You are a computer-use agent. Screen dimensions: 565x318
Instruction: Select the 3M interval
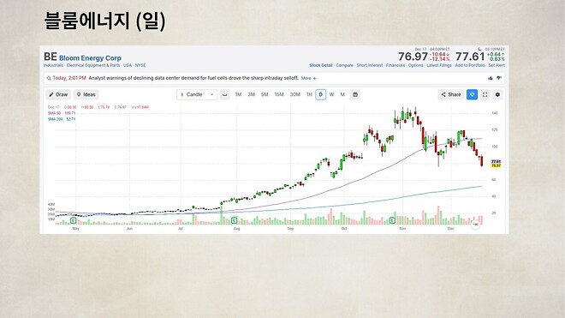[x=251, y=94]
